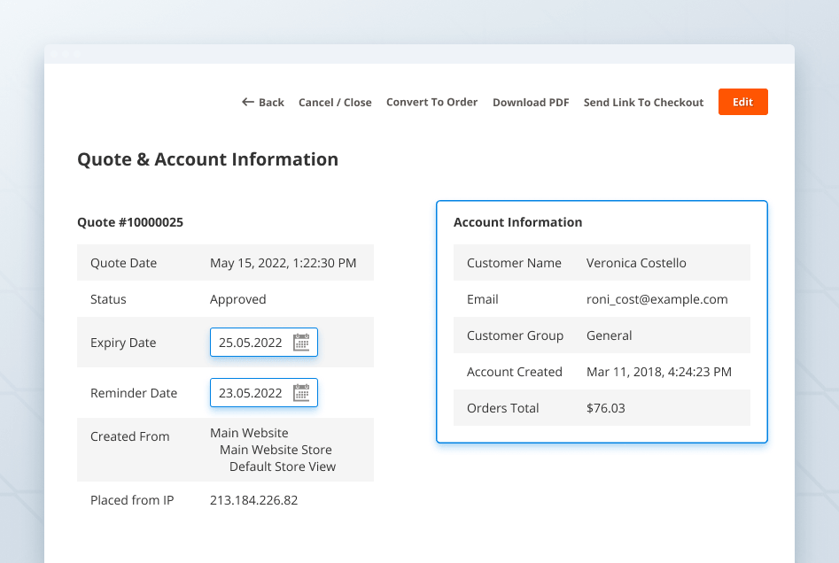Click Cancel / Close
Image resolution: width=839 pixels, height=563 pixels.
335,102
